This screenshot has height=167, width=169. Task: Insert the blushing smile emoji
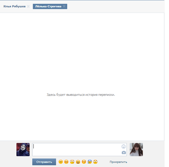[66, 162]
